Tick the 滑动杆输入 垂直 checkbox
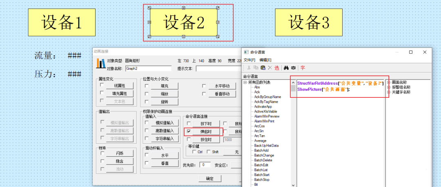 pyautogui.click(x=147, y=163)
